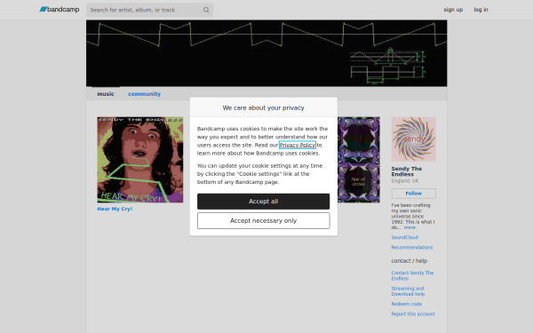Accept all cookies
Image resolution: width=533 pixels, height=333 pixels.
264,202
